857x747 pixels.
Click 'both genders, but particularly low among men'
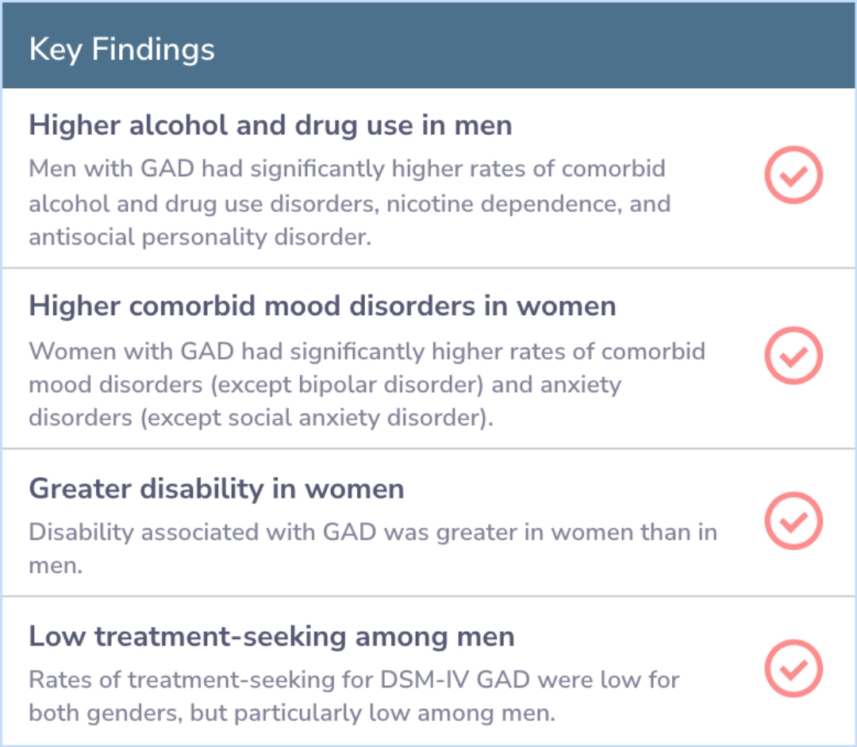point(292,713)
